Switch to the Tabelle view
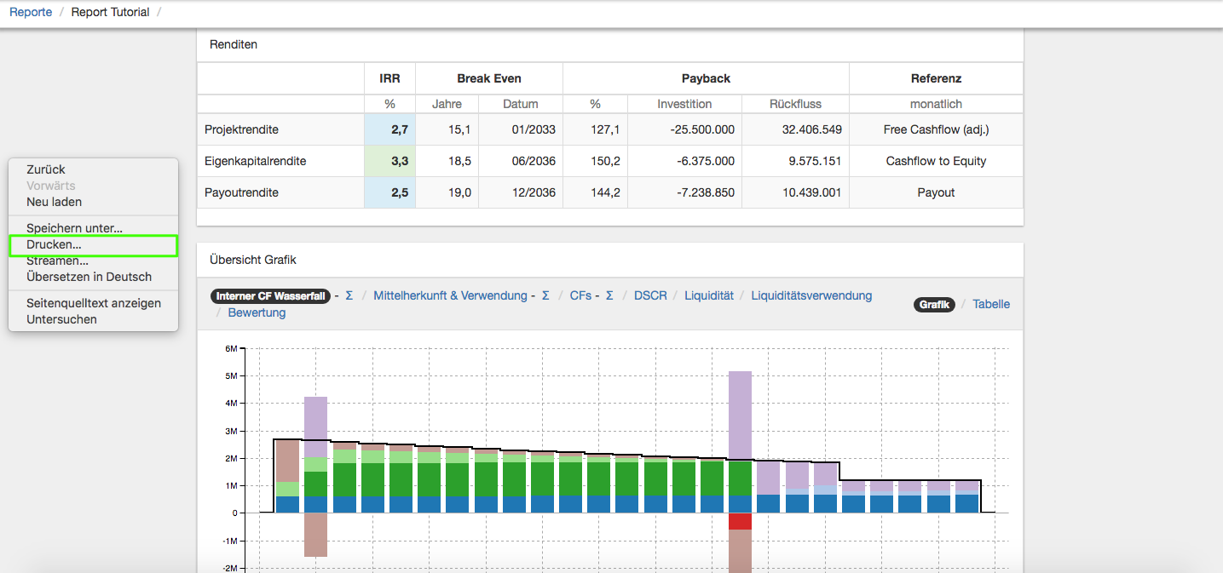The height and width of the screenshot is (573, 1223). pyautogui.click(x=991, y=304)
